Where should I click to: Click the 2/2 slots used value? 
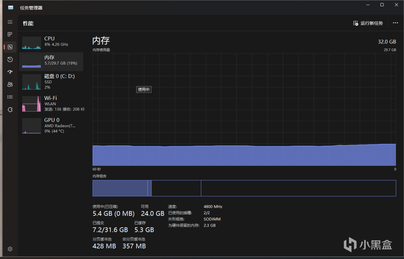pyautogui.click(x=206, y=213)
